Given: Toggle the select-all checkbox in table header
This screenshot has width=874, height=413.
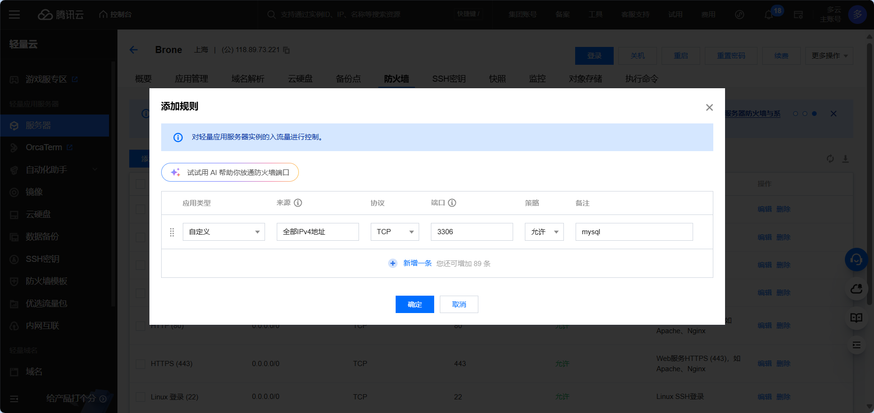Looking at the screenshot, I should pyautogui.click(x=140, y=184).
